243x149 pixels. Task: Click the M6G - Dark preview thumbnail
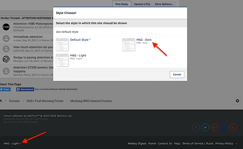tap(129, 45)
